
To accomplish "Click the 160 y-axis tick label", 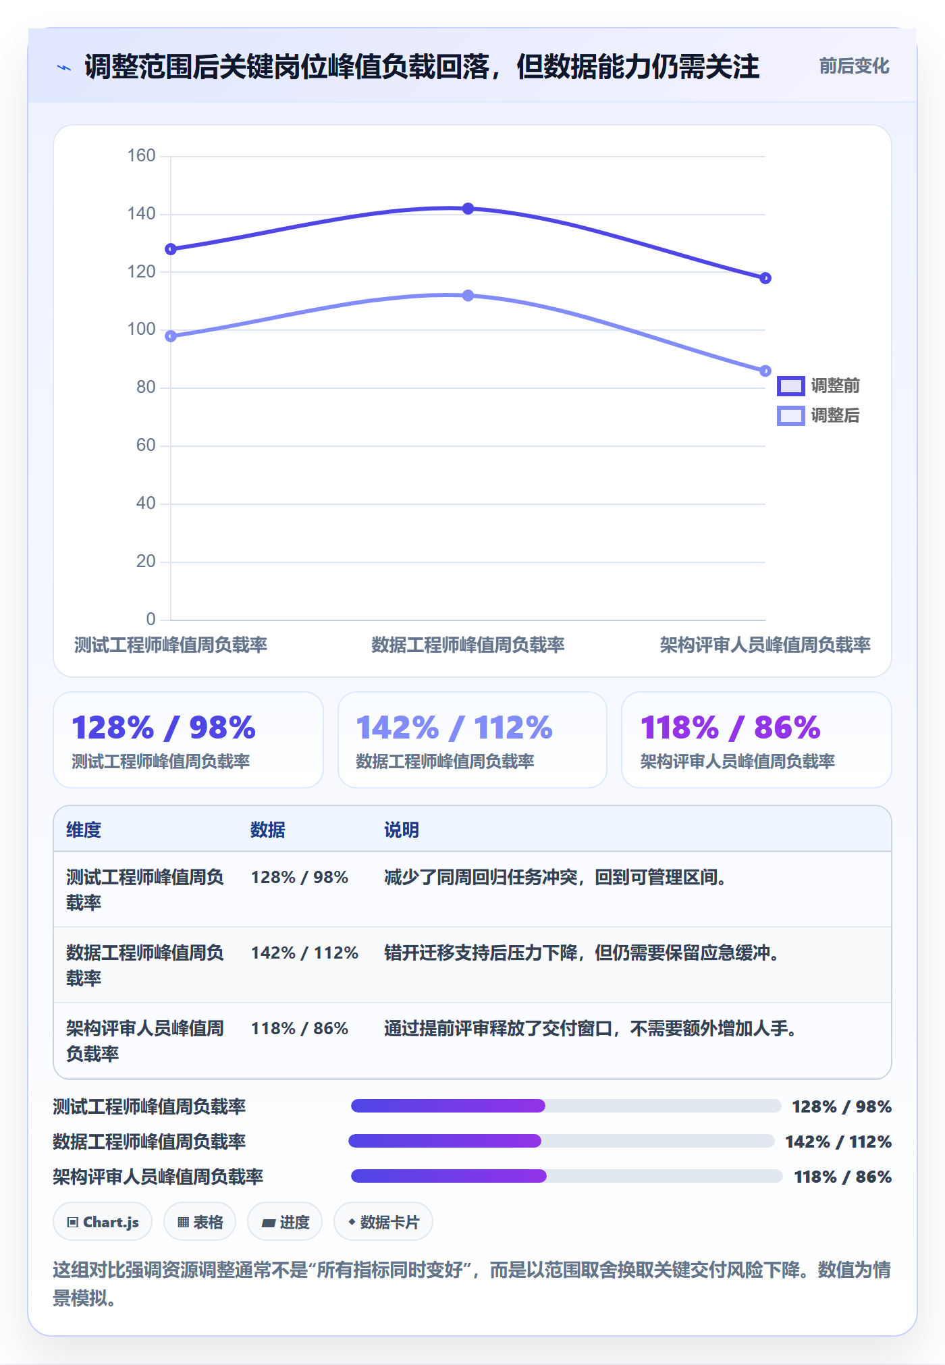I will pyautogui.click(x=142, y=156).
